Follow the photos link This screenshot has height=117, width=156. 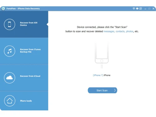pyautogui.click(x=130, y=32)
